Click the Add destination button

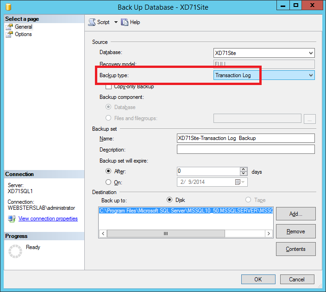click(295, 214)
